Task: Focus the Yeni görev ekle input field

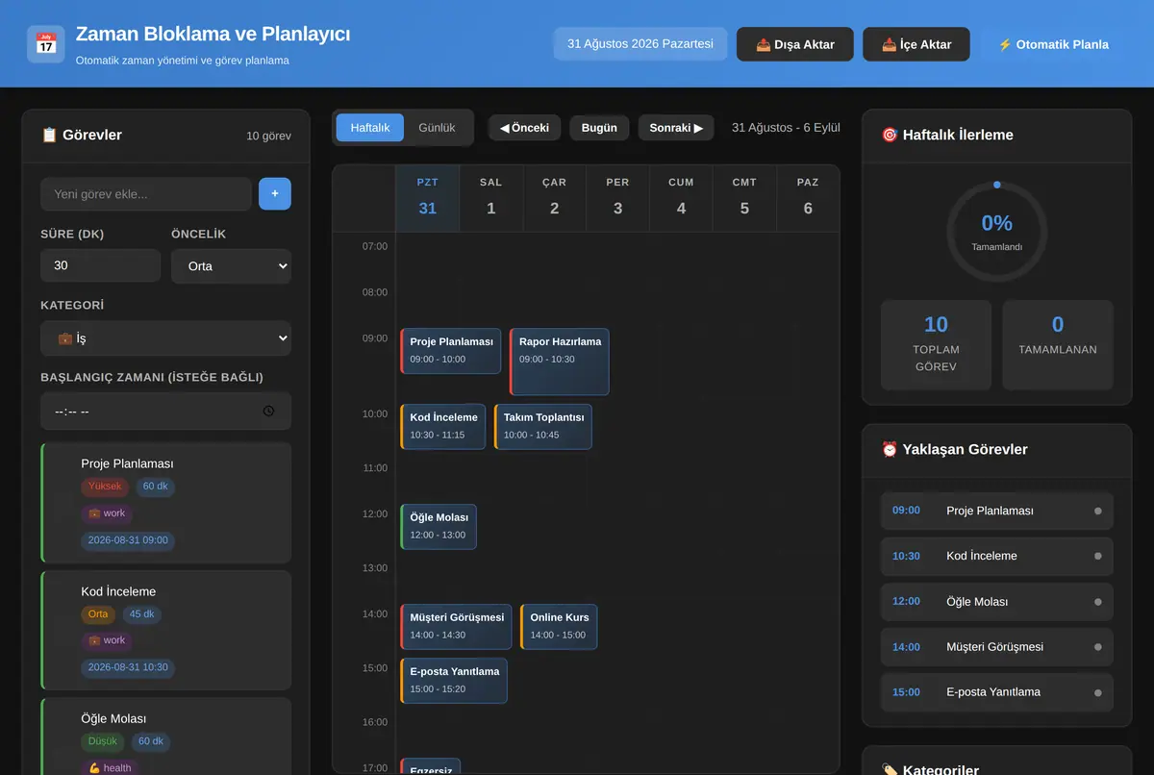Action: click(x=146, y=193)
